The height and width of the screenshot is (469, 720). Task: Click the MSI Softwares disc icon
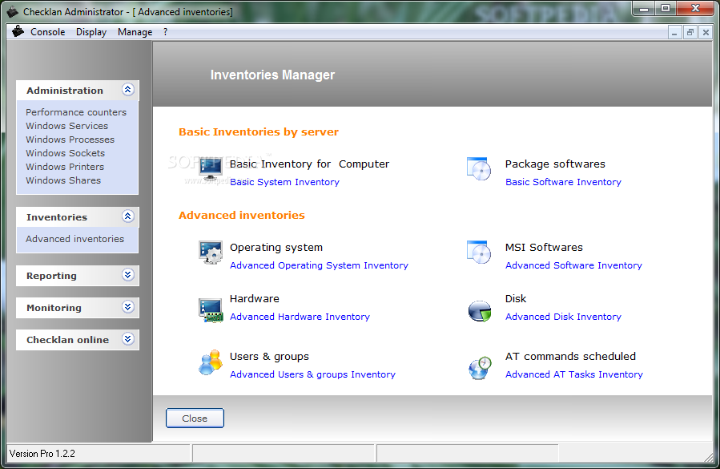point(479,252)
